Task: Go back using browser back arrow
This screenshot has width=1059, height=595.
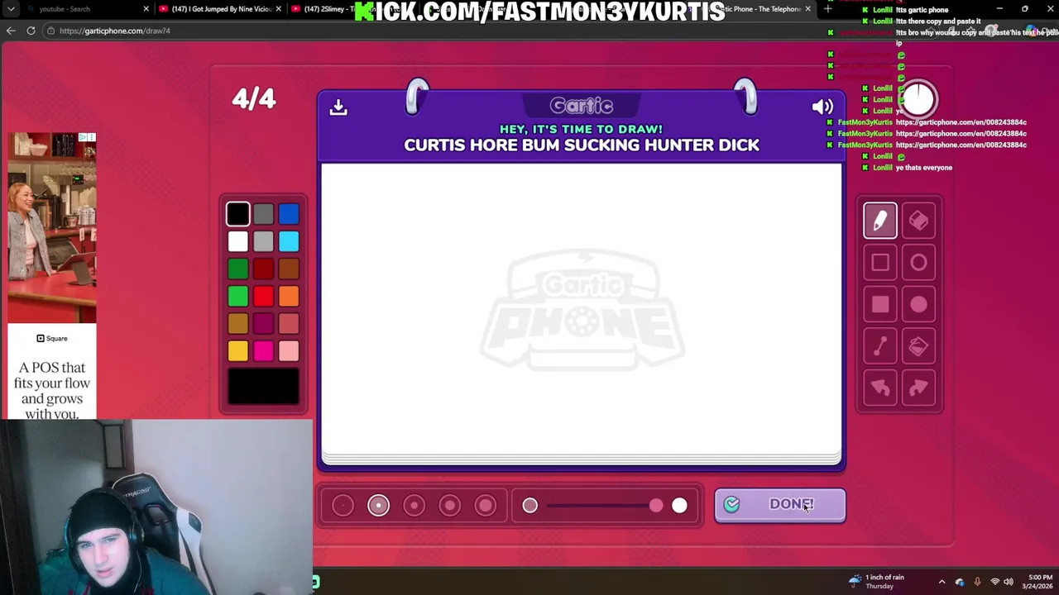Action: click(x=11, y=31)
